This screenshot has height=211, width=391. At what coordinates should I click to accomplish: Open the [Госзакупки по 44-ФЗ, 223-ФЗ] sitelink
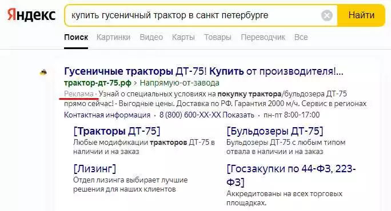point(291,175)
